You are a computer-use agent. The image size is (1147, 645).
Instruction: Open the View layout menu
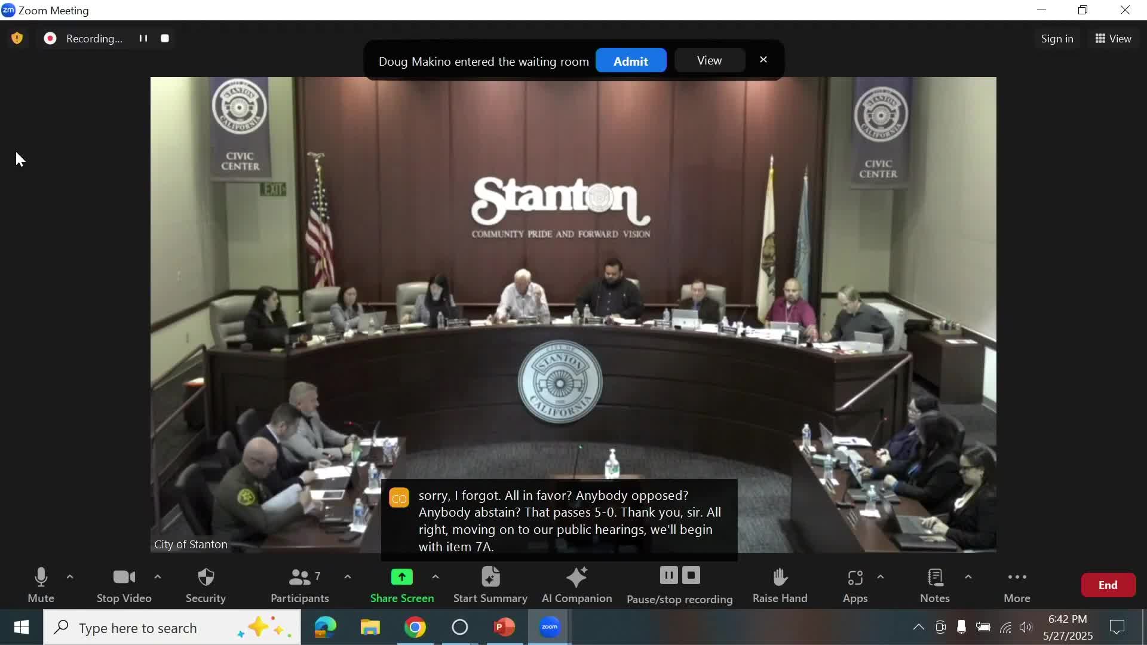click(1112, 38)
